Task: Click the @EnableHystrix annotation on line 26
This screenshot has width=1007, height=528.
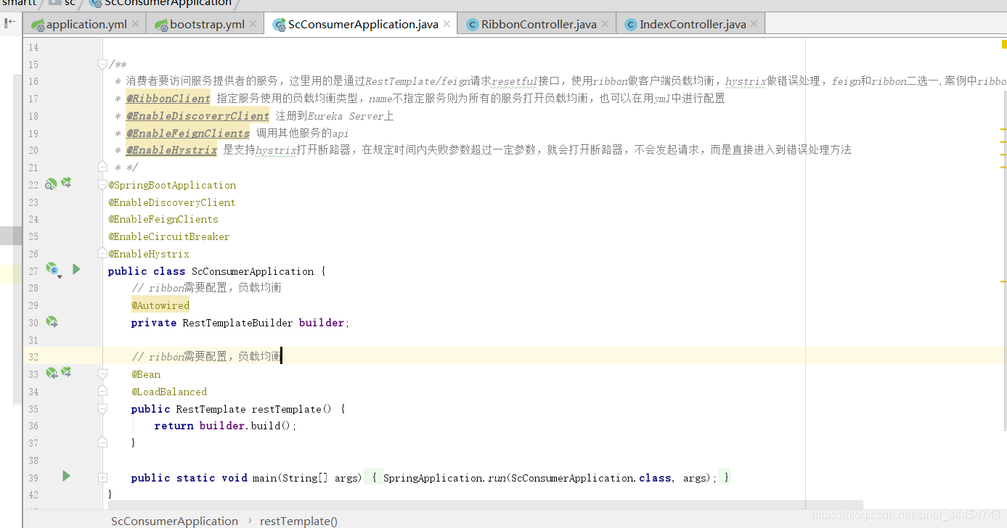Action: [x=149, y=254]
